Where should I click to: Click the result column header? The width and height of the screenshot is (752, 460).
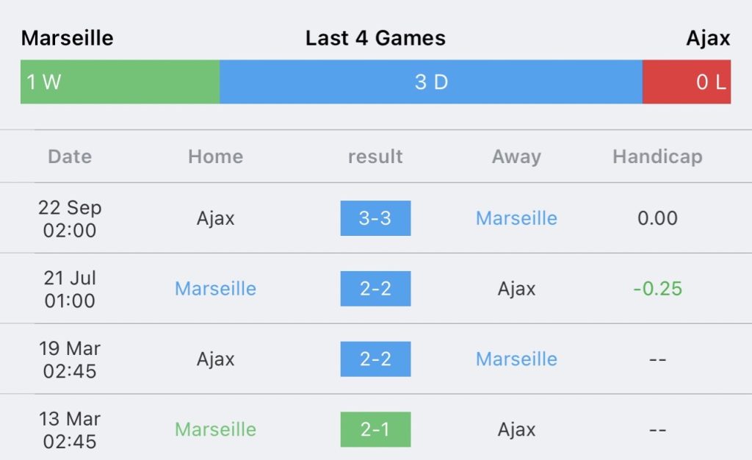375,157
